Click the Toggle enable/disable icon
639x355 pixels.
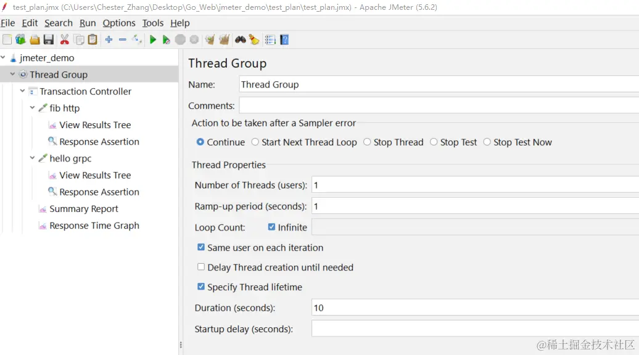point(136,39)
